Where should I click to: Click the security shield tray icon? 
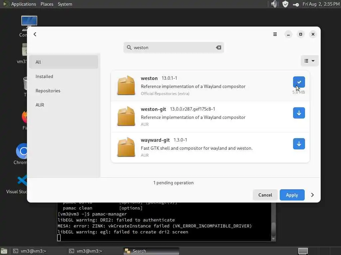285,4
